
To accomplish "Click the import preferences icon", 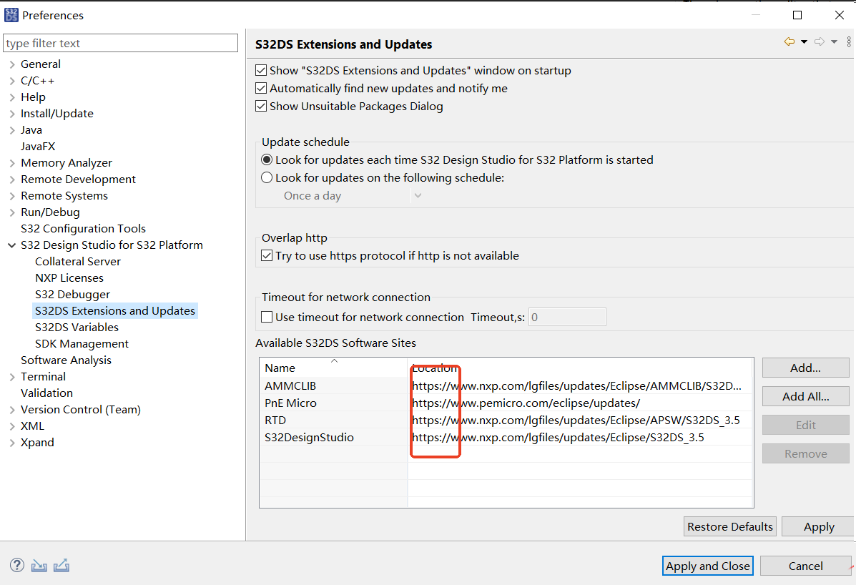I will [x=39, y=566].
